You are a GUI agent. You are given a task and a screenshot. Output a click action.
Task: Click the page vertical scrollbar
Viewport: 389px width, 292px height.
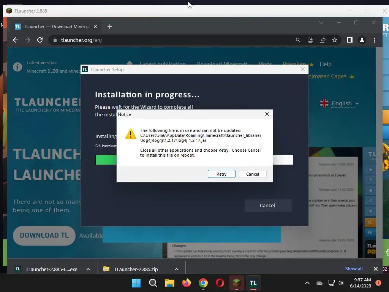(379, 152)
